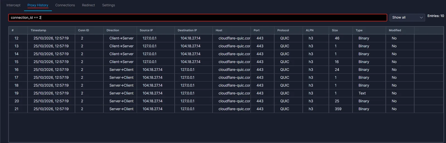
Task: Sort by the Direction column header
Action: coord(120,30)
